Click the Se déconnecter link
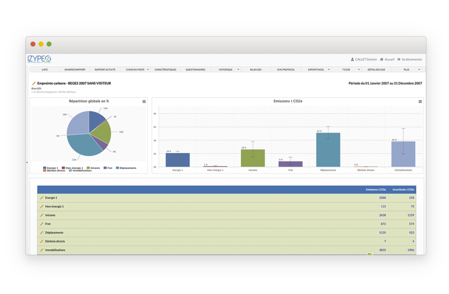This screenshot has width=449, height=294. click(x=412, y=60)
